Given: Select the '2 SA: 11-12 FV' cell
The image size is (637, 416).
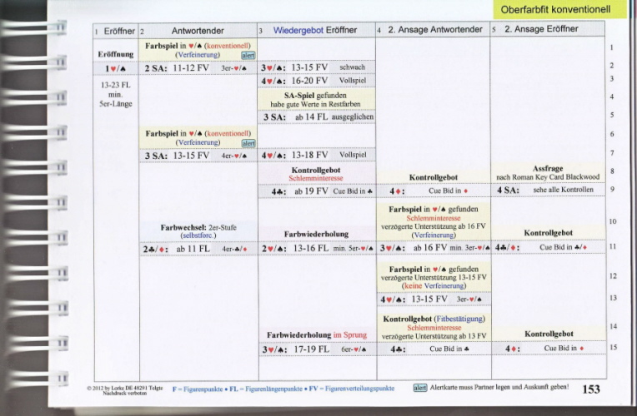Looking at the screenshot, I should pyautogui.click(x=198, y=68).
